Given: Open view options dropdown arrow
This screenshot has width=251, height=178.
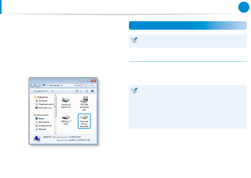Looking at the screenshot, I should tap(81, 91).
